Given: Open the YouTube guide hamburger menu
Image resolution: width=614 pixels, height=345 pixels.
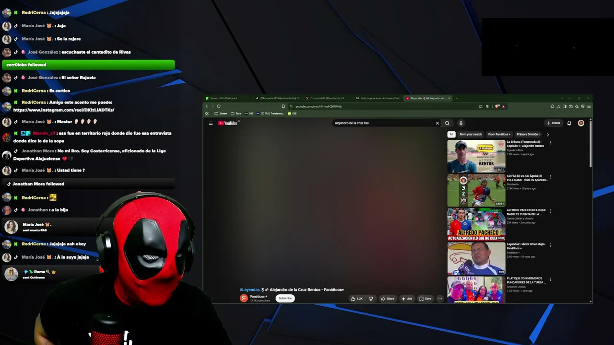Looking at the screenshot, I should tap(211, 123).
